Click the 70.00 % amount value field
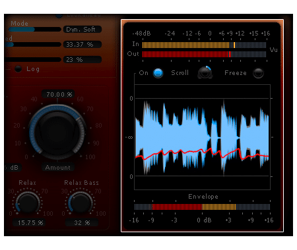The height and width of the screenshot is (250, 297). click(58, 94)
